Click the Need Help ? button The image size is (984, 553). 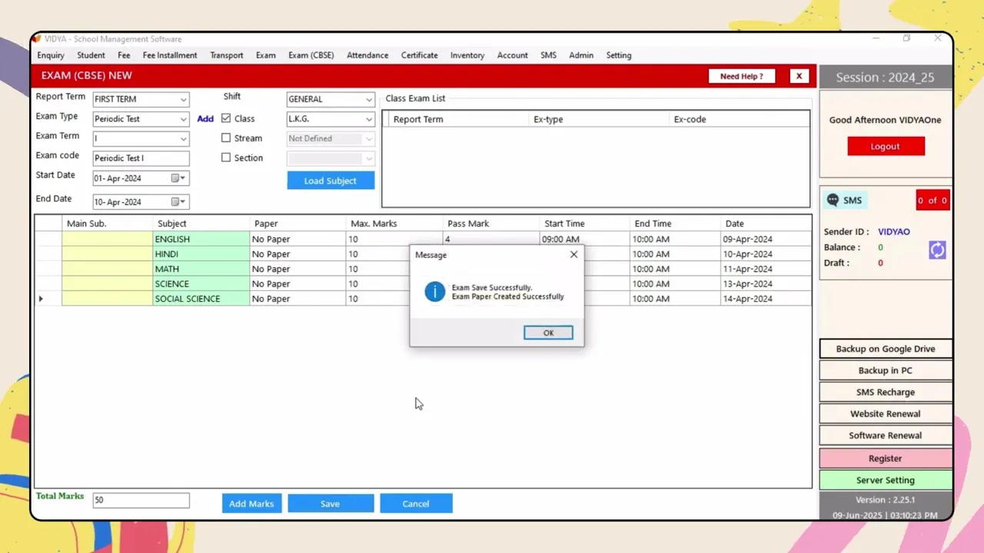coord(742,76)
